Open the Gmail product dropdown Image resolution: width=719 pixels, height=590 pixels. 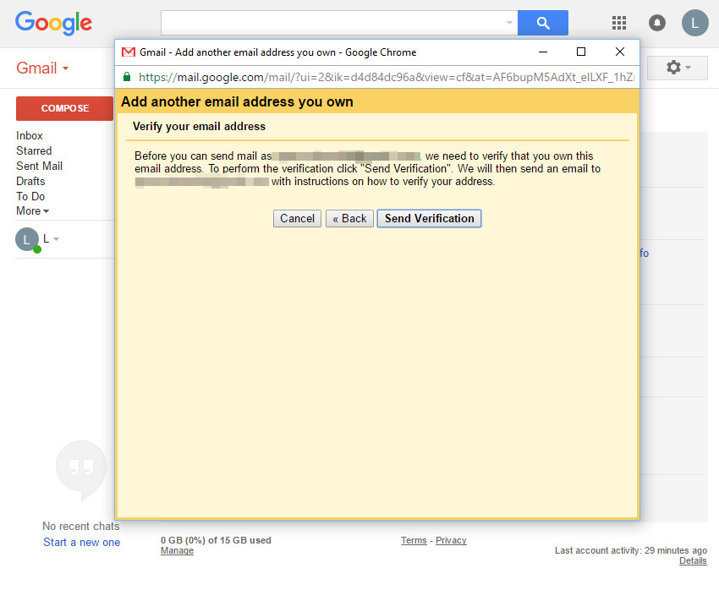pos(42,68)
